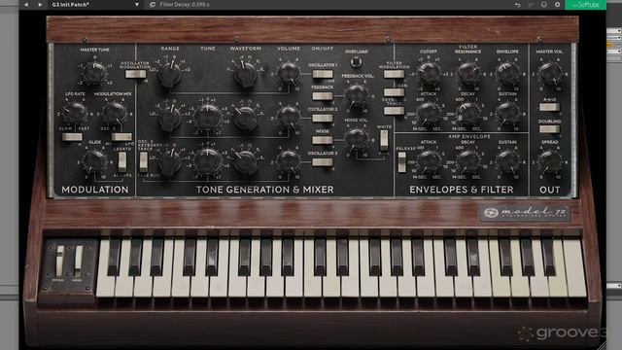Screen dimensions: 622x350
Task: Click the Spread knob in Out section
Action: (x=550, y=161)
